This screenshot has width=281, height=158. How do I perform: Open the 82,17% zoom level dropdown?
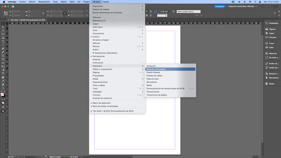click(15, 157)
